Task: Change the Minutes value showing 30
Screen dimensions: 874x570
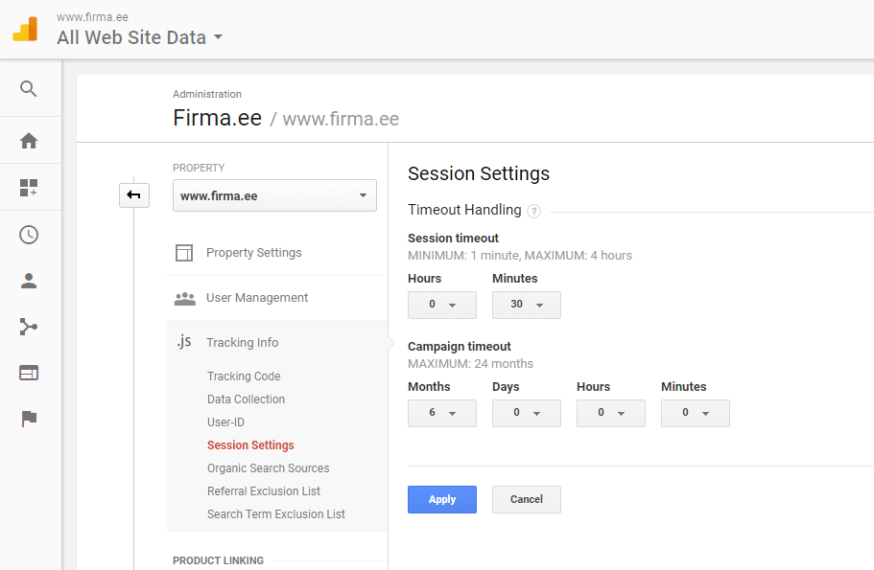Action: (526, 305)
